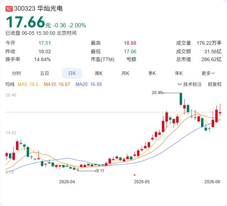The width and height of the screenshot is (227, 206).
Task: Open the 年K yearly chart tab
Action: [x=179, y=73]
